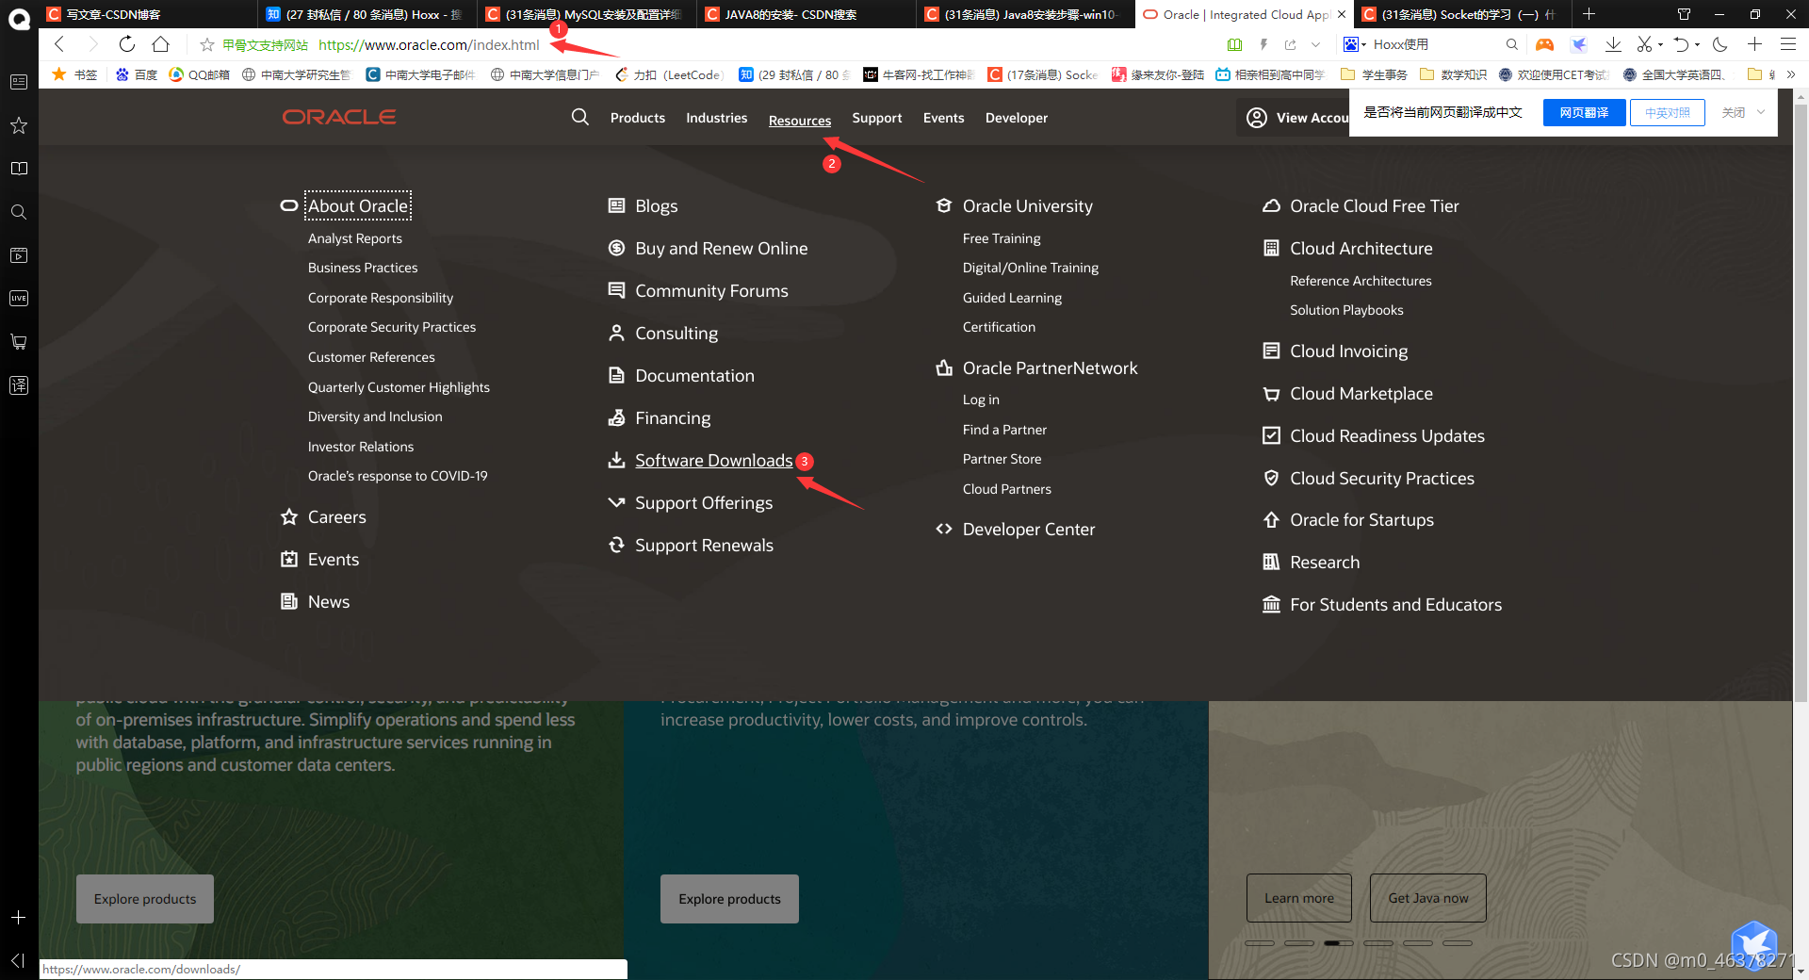Click the left Explore products button
Image resolution: width=1809 pixels, height=980 pixels.
click(145, 899)
